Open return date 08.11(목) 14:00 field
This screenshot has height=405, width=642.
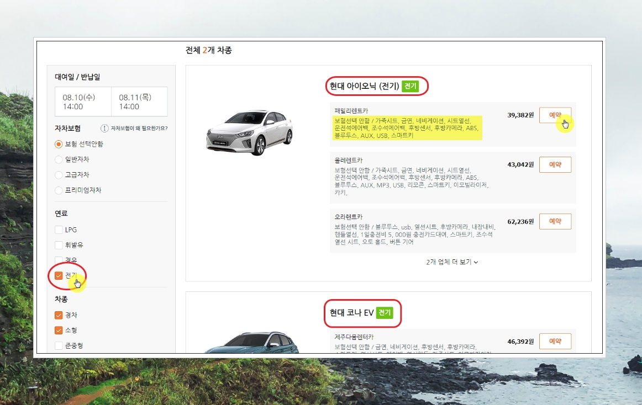pos(139,102)
